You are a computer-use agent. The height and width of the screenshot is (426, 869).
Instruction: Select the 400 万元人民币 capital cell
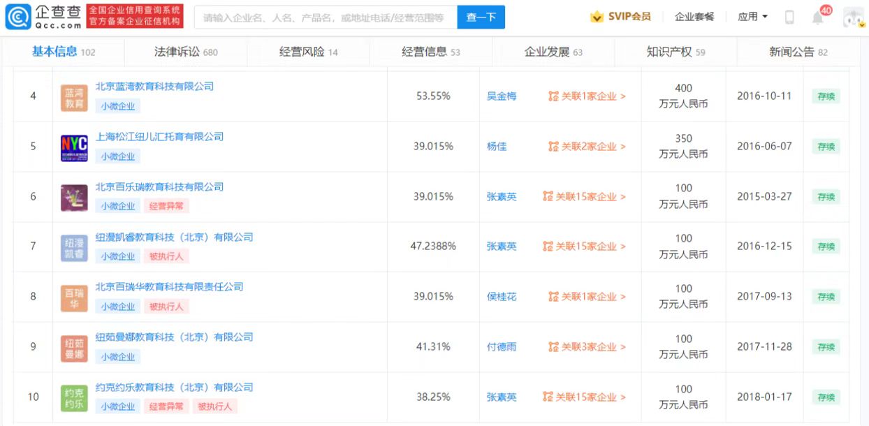pyautogui.click(x=683, y=96)
